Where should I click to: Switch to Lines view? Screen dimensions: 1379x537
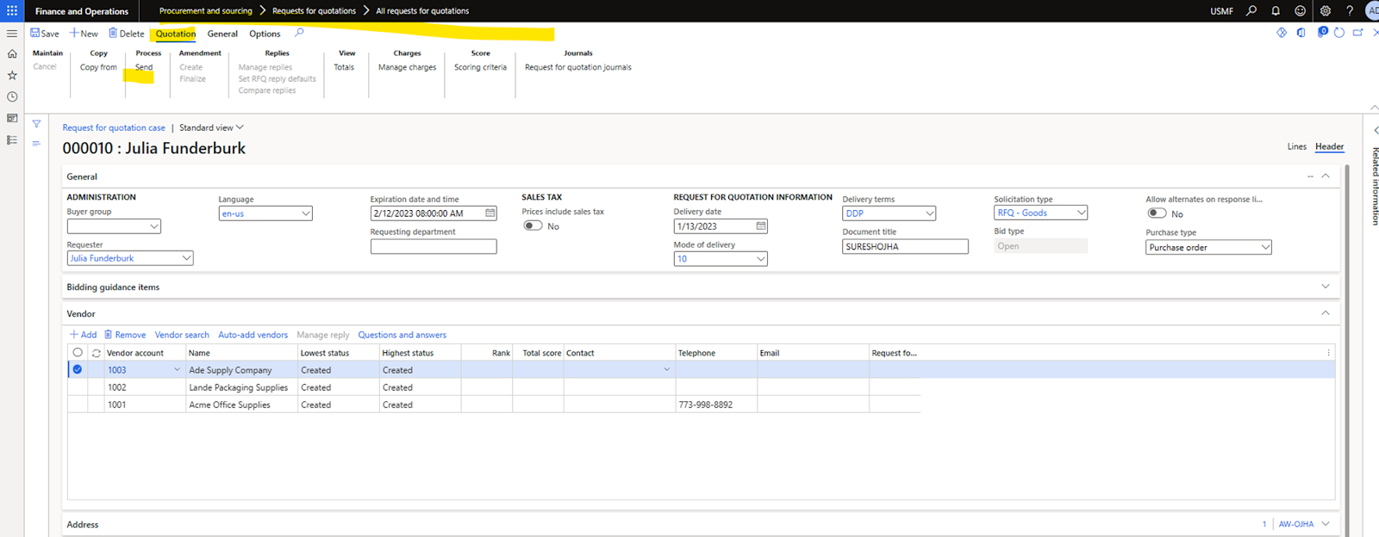(x=1297, y=146)
